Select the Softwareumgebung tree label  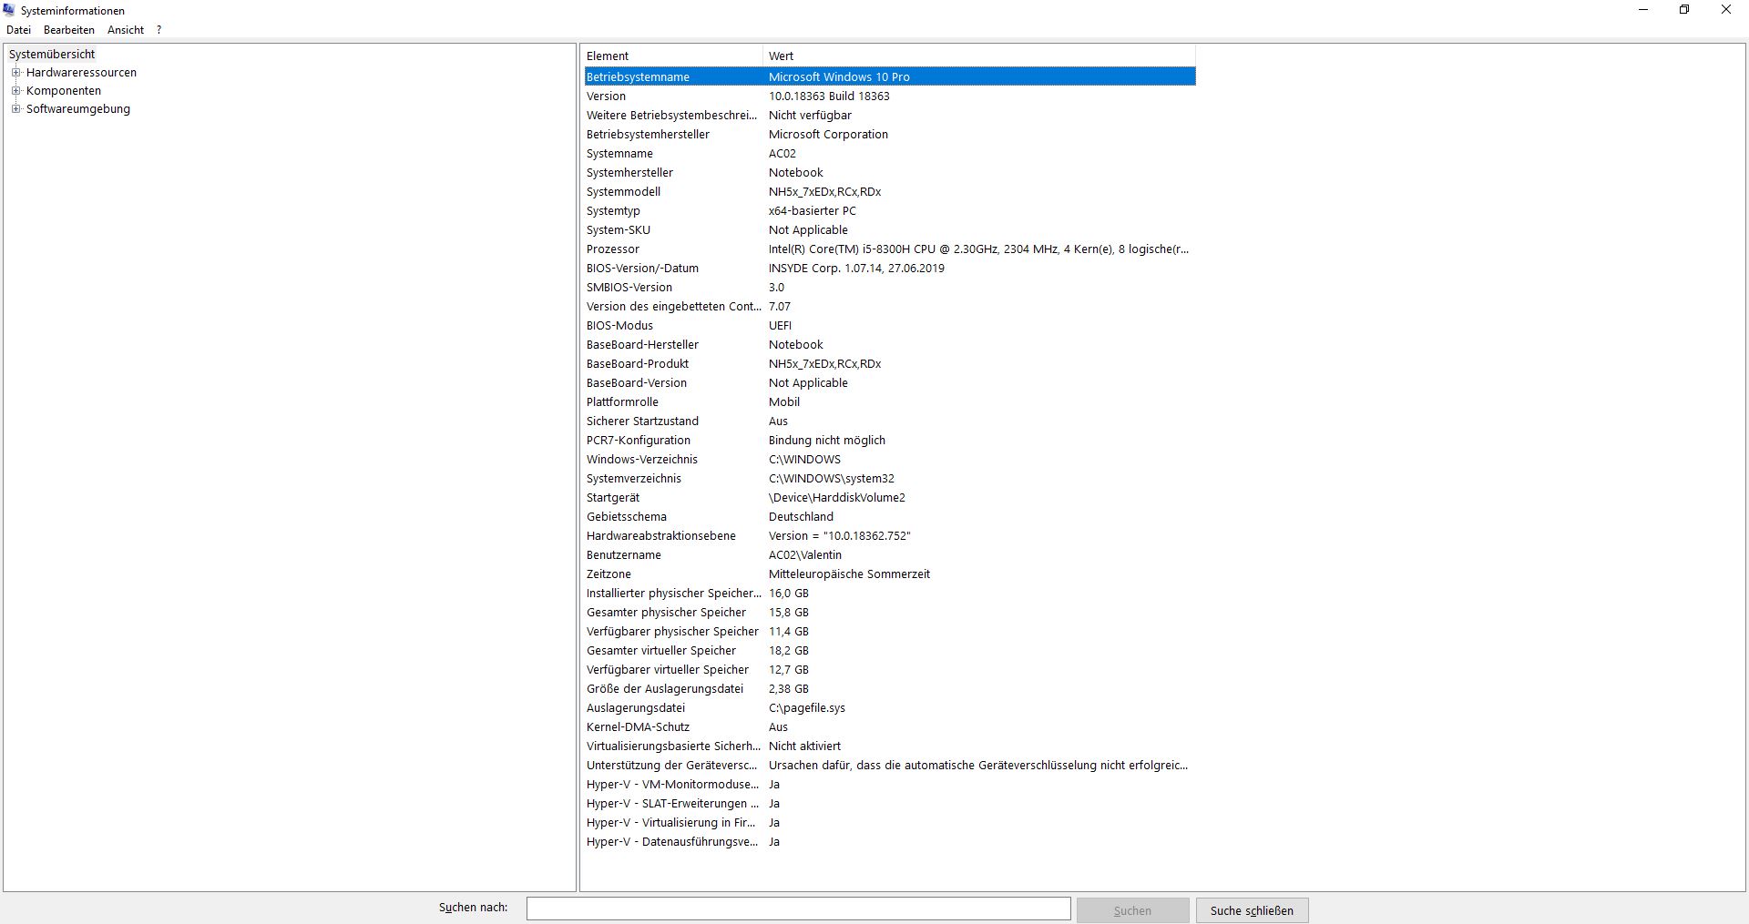click(78, 109)
